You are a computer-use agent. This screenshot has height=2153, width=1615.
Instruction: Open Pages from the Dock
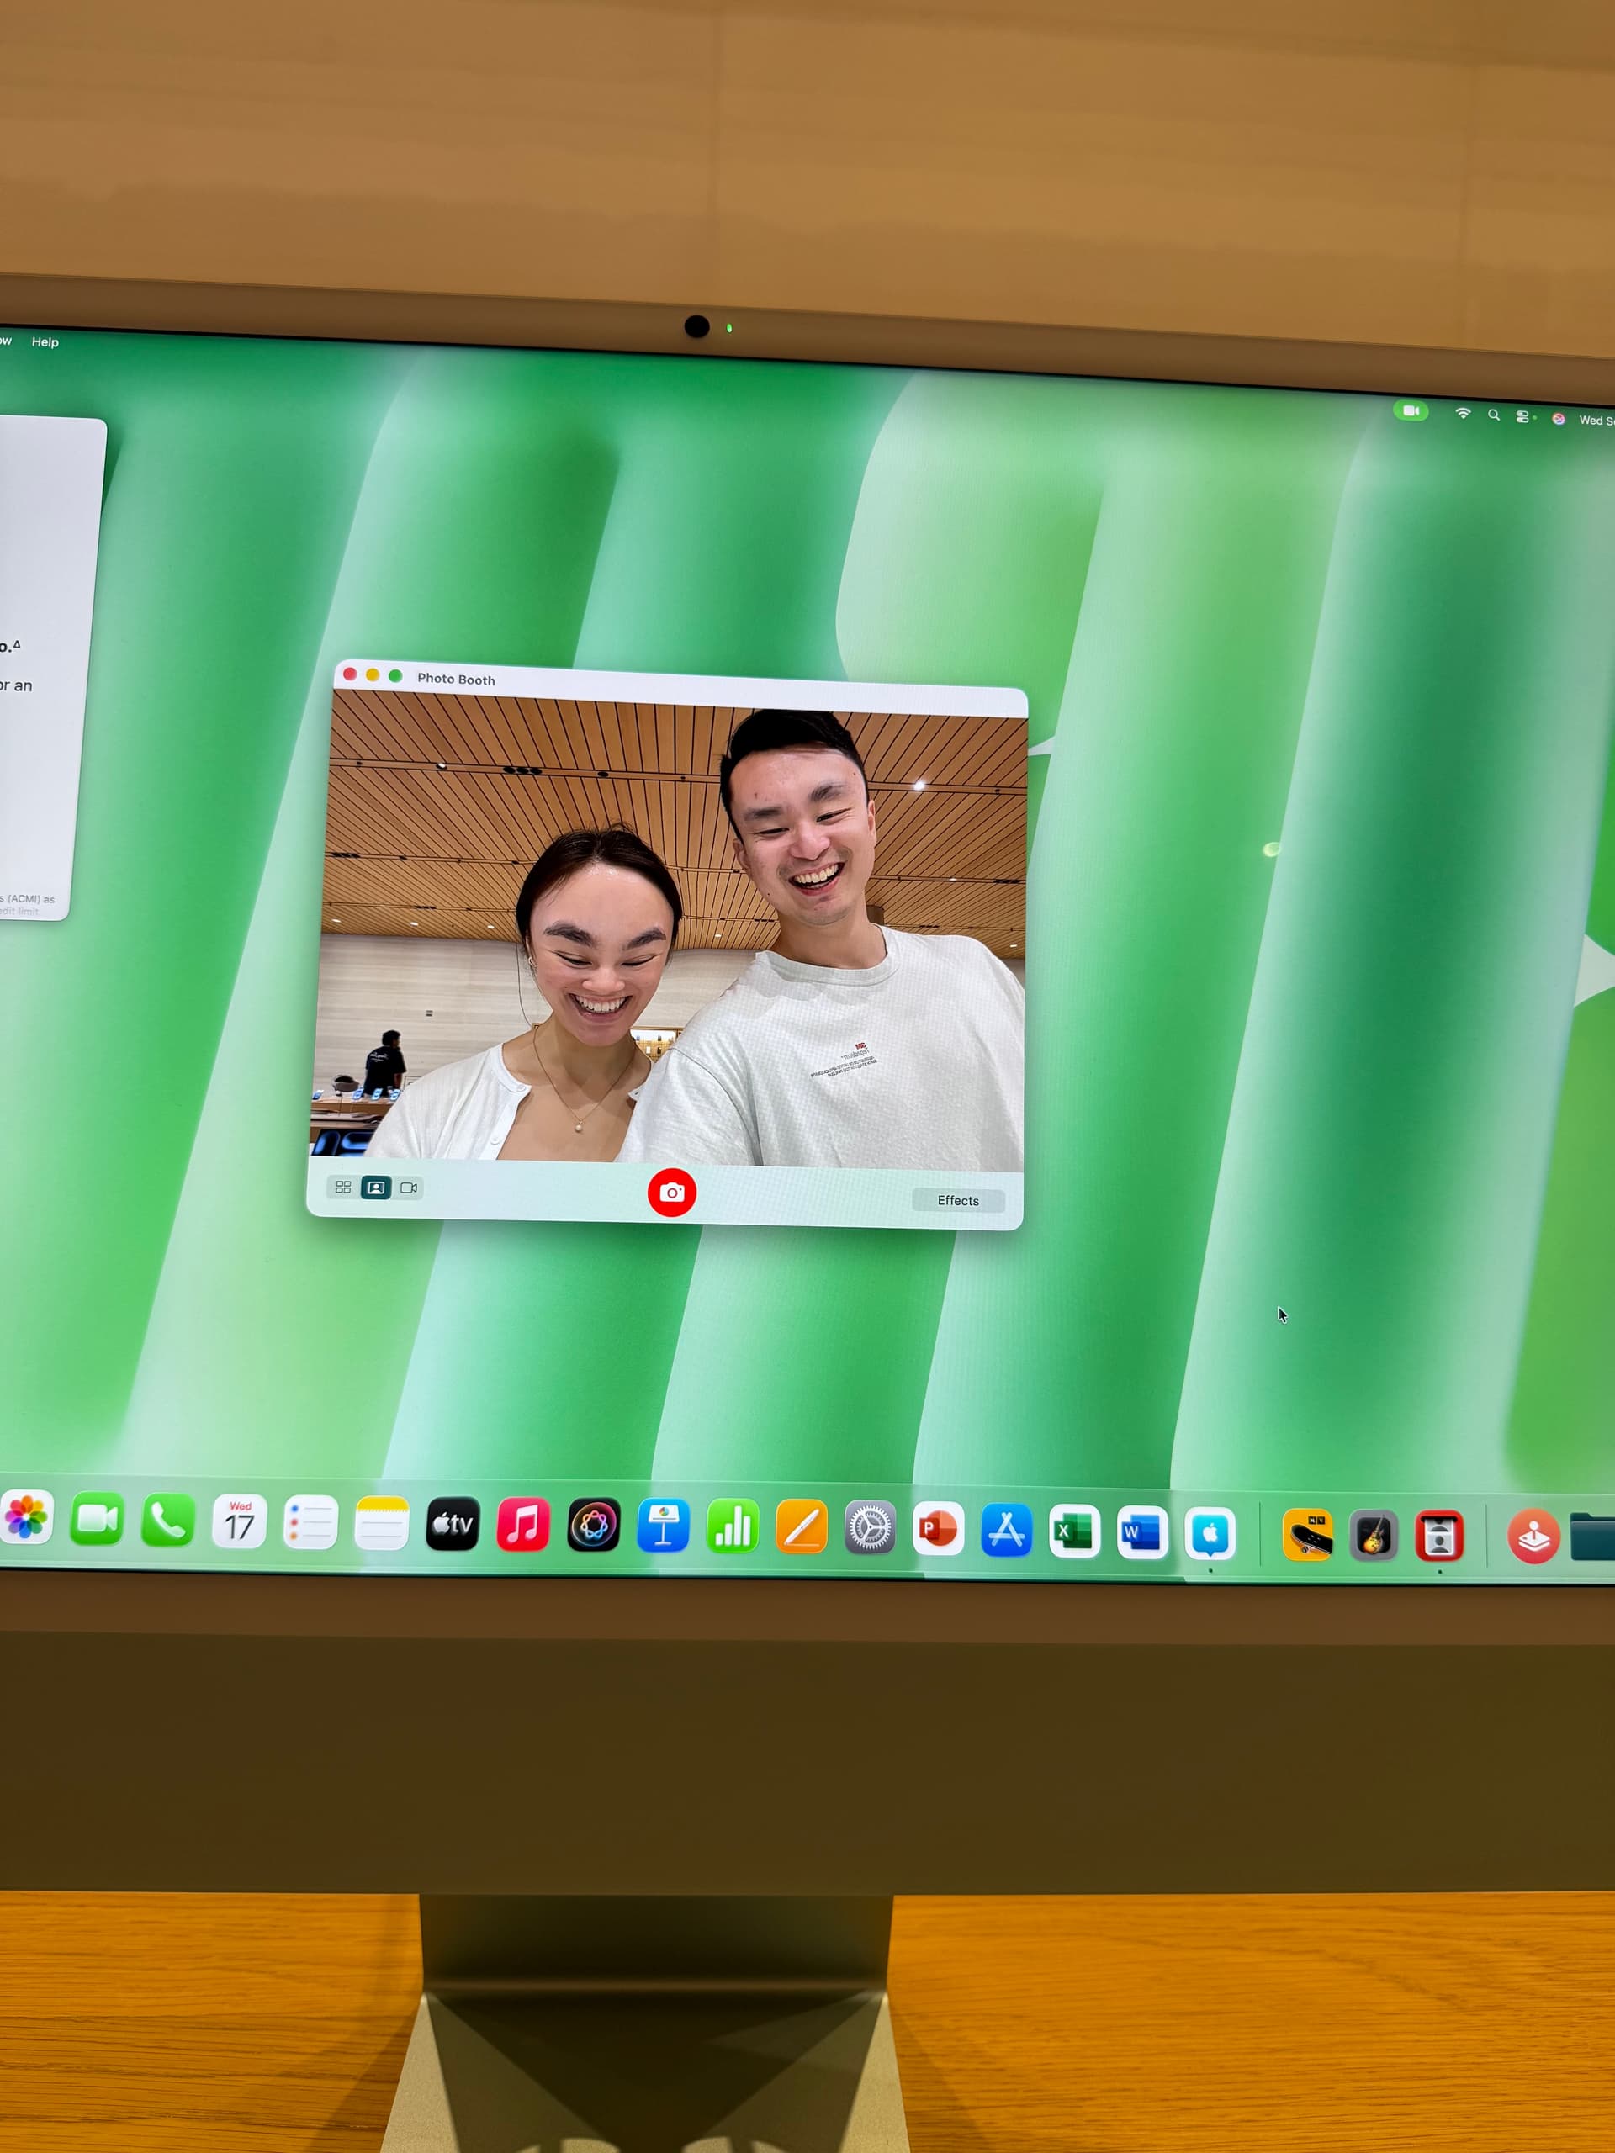801,1527
